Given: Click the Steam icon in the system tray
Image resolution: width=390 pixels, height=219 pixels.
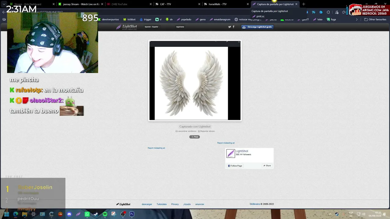Looking at the screenshot, I should coord(337,214).
